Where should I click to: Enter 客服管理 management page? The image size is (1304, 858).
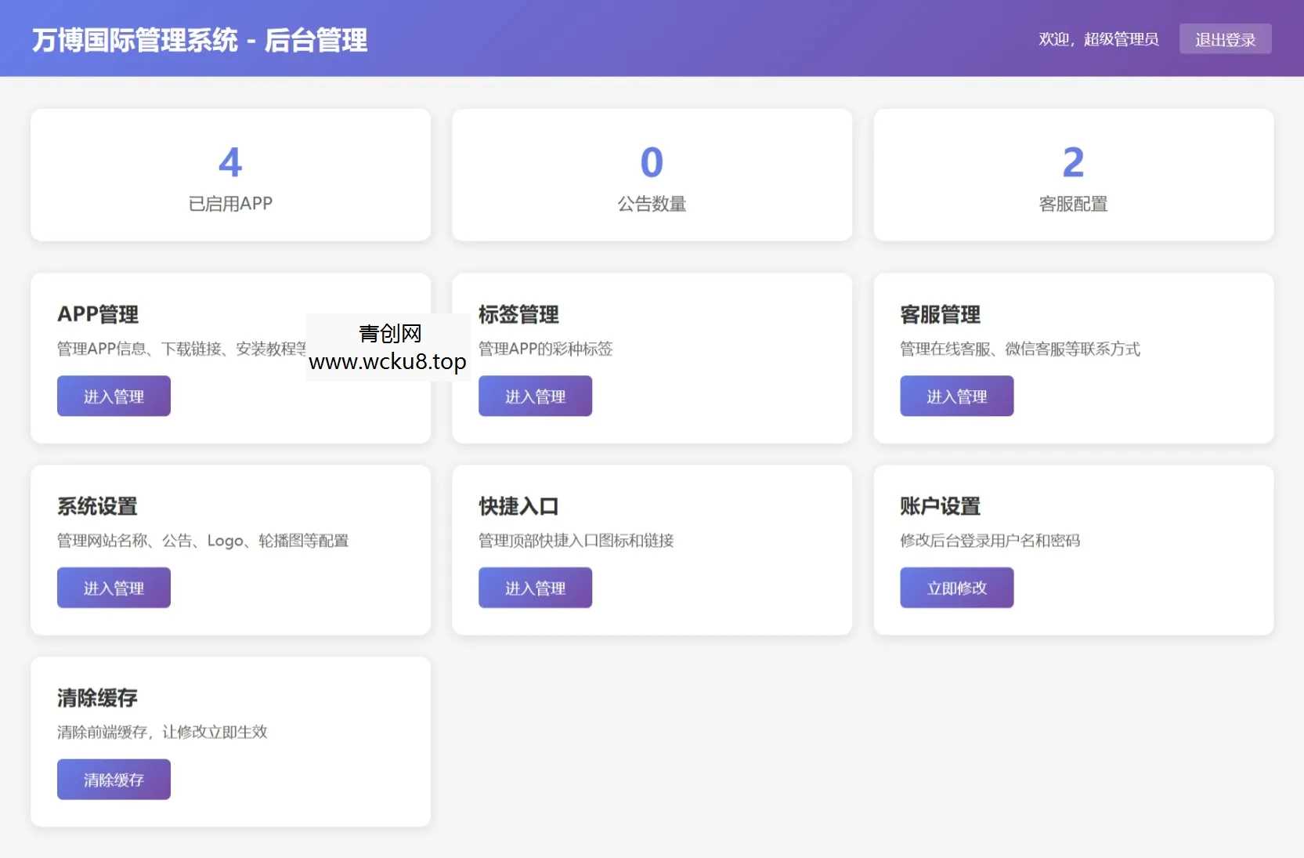(x=955, y=396)
